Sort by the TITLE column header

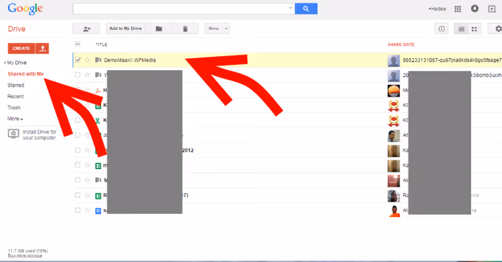(x=102, y=44)
